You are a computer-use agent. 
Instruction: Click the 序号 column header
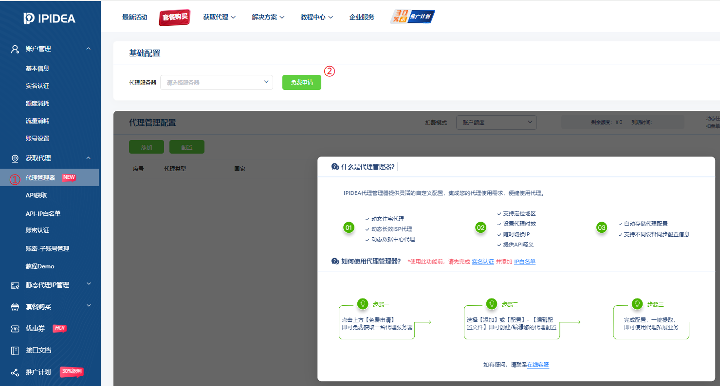coord(138,169)
